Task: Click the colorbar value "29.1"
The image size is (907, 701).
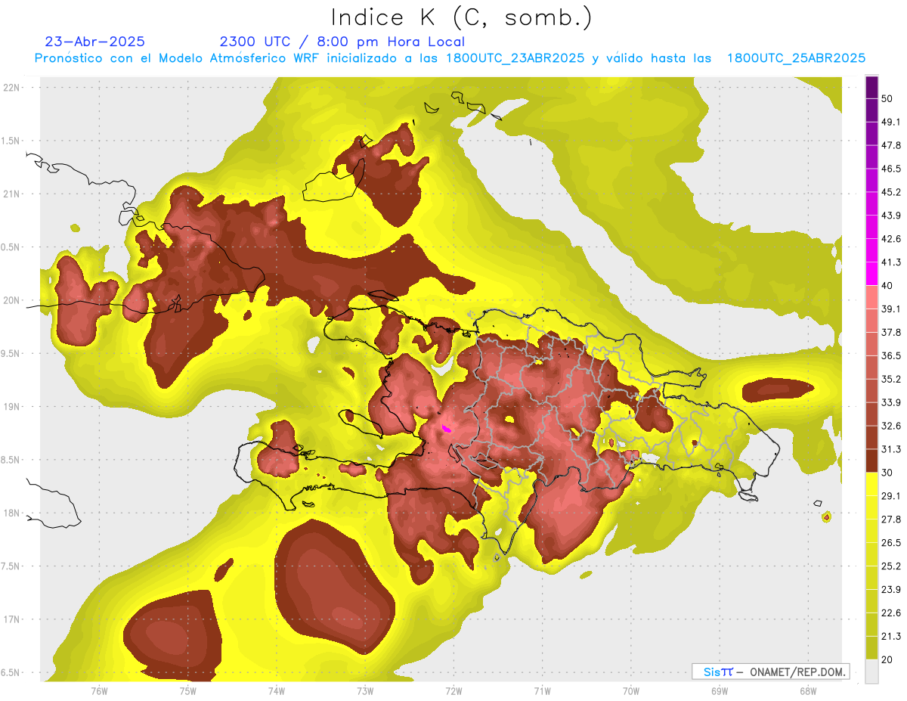Action: pyautogui.click(x=891, y=496)
